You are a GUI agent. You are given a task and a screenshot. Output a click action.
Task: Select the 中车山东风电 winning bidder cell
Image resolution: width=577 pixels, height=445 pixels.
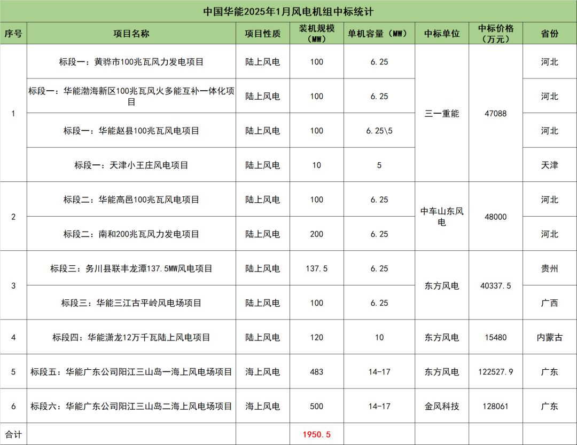click(442, 217)
